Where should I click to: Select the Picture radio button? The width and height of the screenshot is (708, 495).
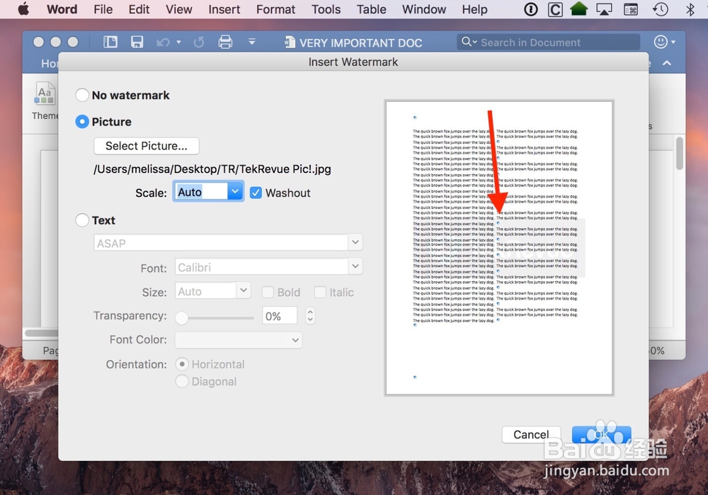[81, 122]
